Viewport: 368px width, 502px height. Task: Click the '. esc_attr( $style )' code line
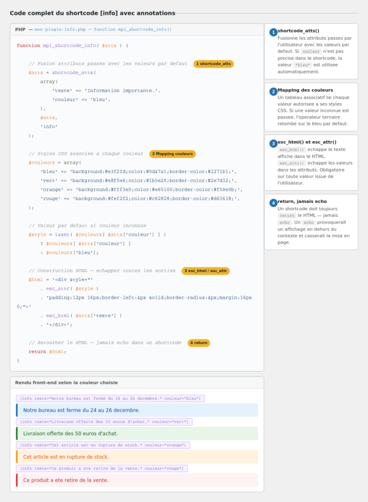click(x=70, y=288)
